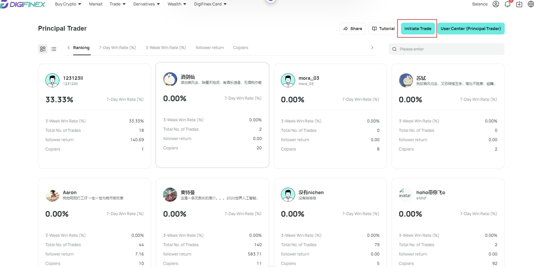Expand the Wealth dropdown
This screenshot has width=534, height=267.
pos(177,4)
